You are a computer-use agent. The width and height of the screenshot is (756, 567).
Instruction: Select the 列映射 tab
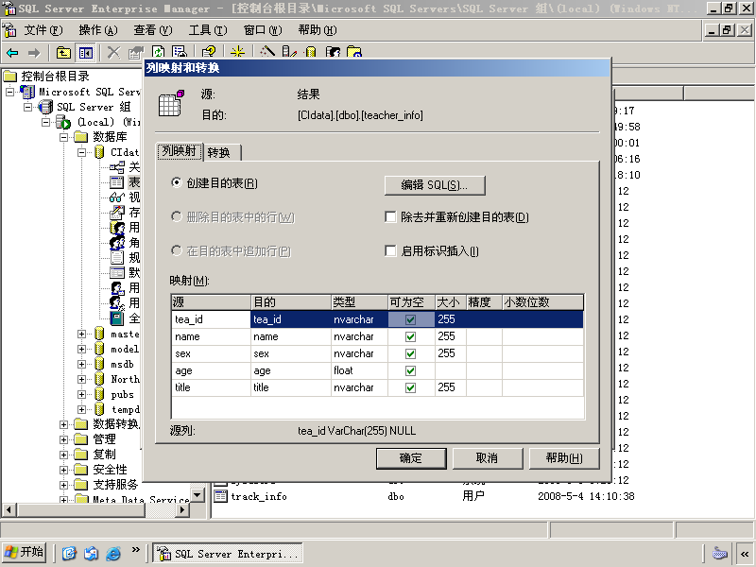(x=180, y=151)
